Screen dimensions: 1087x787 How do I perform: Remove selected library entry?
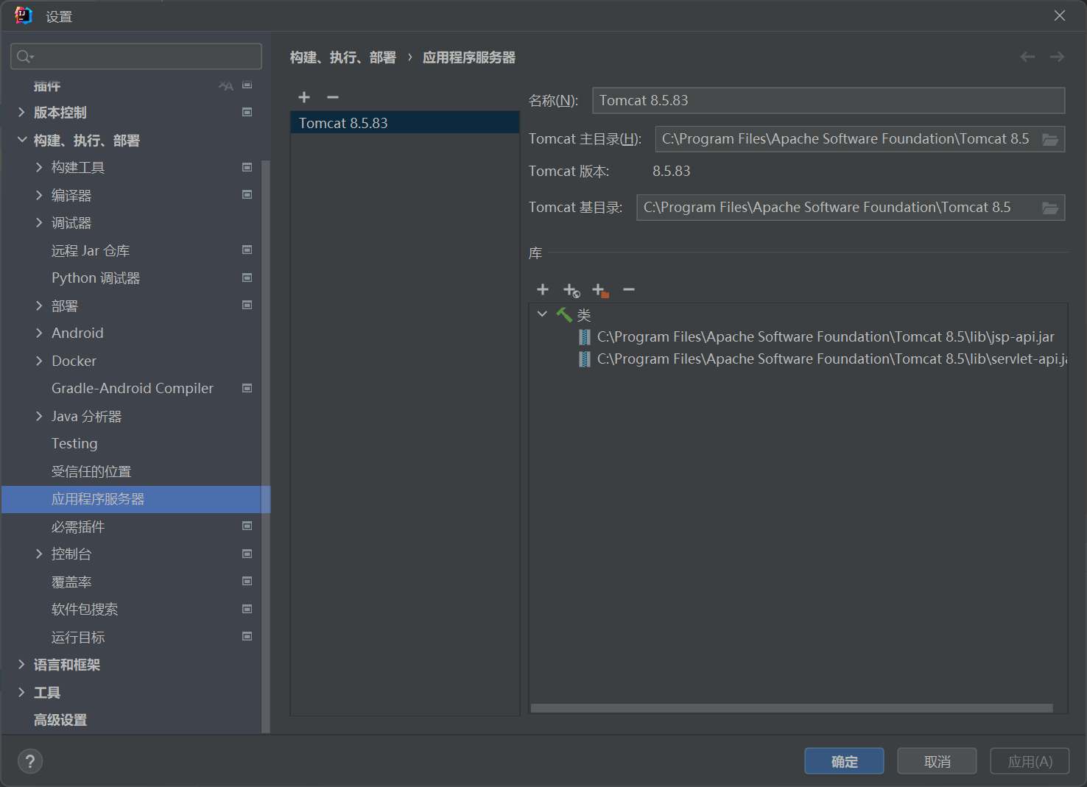pos(629,289)
